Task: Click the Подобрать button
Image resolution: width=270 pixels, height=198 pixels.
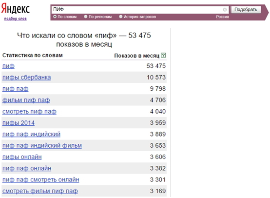Action: [246, 9]
